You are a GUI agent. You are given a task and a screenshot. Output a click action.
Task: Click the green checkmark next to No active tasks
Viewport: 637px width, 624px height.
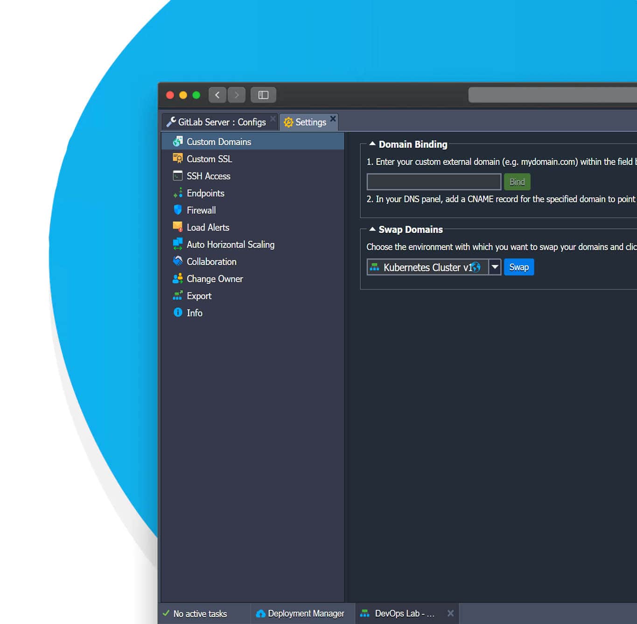166,613
